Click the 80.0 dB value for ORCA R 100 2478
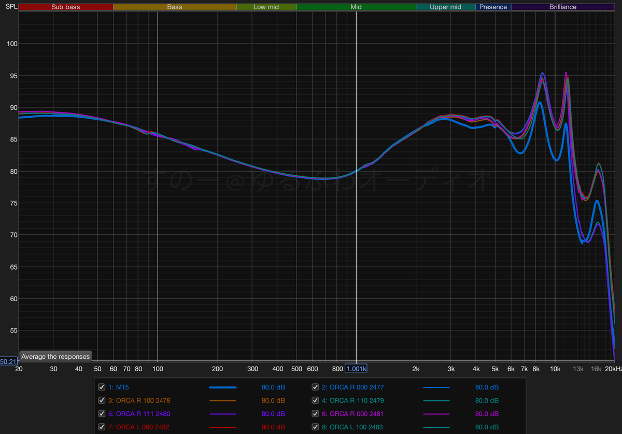 (273, 401)
